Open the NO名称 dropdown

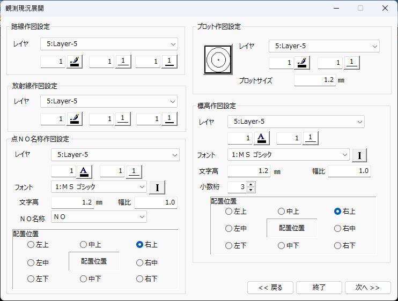click(142, 217)
